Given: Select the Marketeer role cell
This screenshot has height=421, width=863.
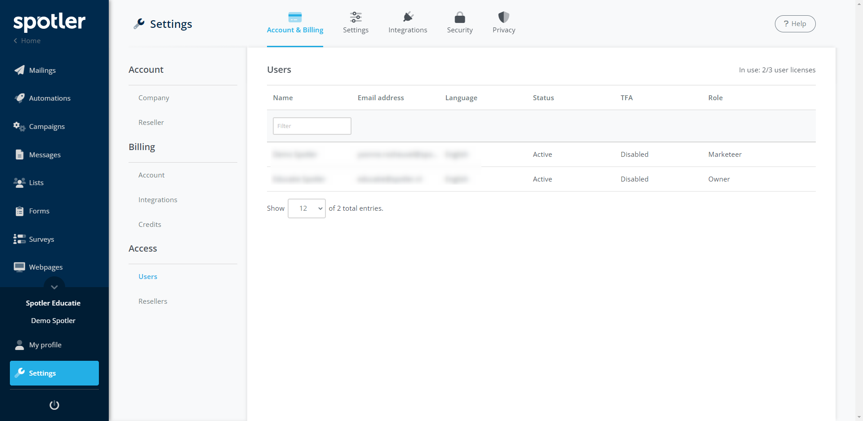Looking at the screenshot, I should [725, 155].
